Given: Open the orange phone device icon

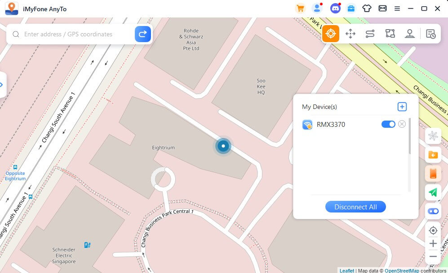Looking at the screenshot, I should pos(433,173).
